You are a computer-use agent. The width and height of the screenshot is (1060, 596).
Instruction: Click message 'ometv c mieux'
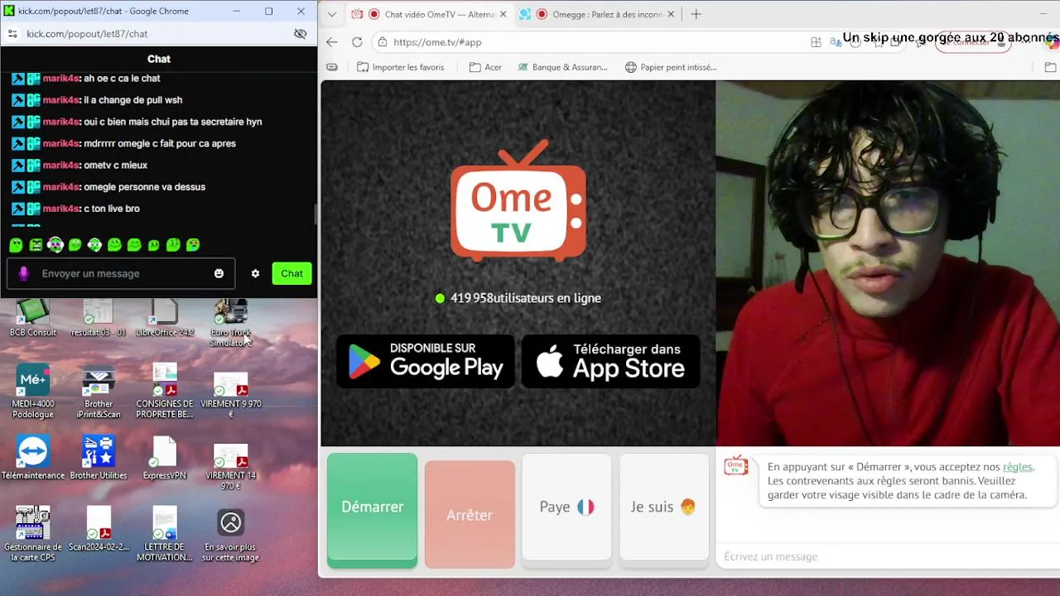(116, 165)
